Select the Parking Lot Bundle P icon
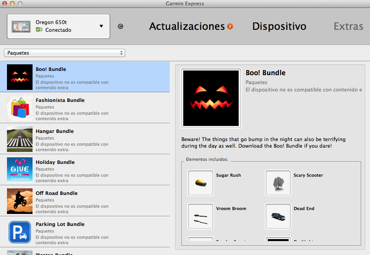The width and height of the screenshot is (370, 255). [20, 232]
